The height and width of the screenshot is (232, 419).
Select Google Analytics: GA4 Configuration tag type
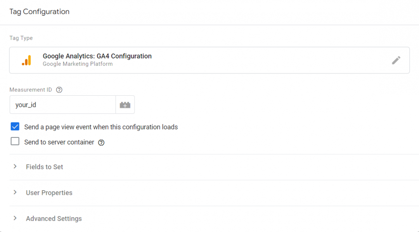[x=209, y=60]
